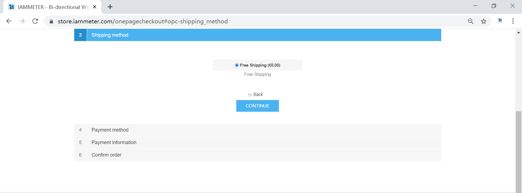Screen dimensions: 522x193
Task: Expand the Payment information step
Action: click(x=114, y=142)
